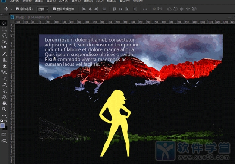Open the 窗口(W) menu
This screenshot has height=164, width=235.
[125, 1]
